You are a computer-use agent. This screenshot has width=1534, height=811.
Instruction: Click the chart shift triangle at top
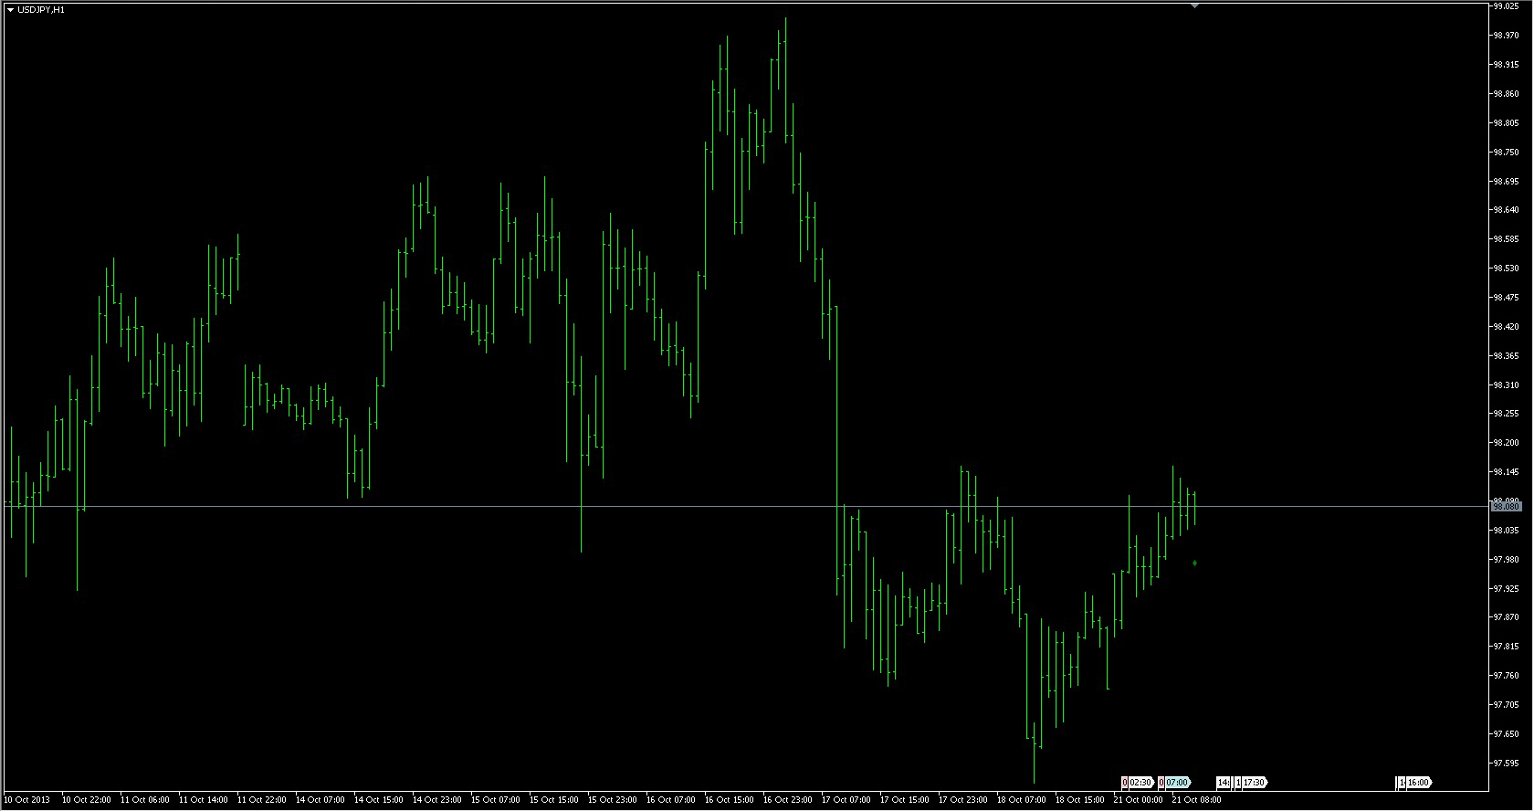coord(1194,5)
